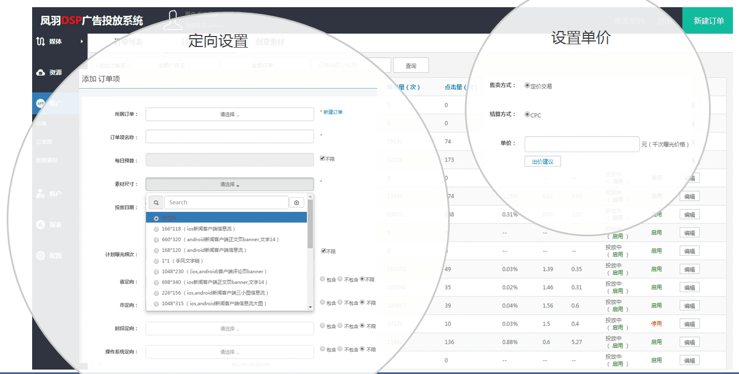This screenshot has width=739, height=374.
Task: Open the 时段定向 请选择 dropdown
Action: coord(230,328)
